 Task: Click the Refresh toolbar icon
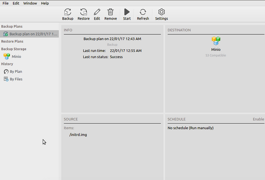point(143,12)
